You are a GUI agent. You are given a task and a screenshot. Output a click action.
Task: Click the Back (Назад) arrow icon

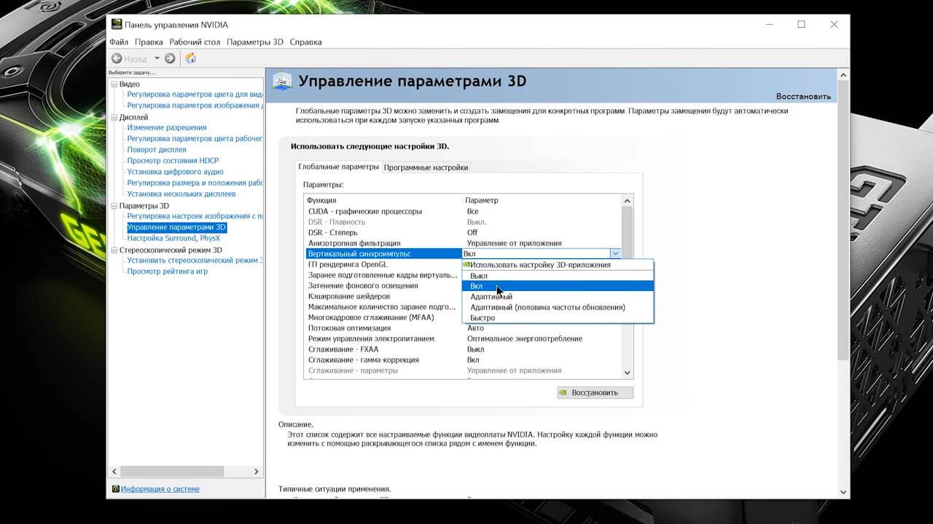click(x=117, y=58)
